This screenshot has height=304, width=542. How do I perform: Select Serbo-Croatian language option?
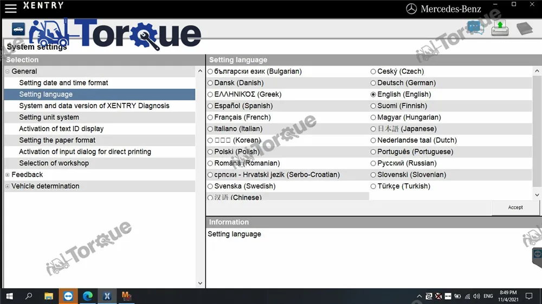point(210,175)
